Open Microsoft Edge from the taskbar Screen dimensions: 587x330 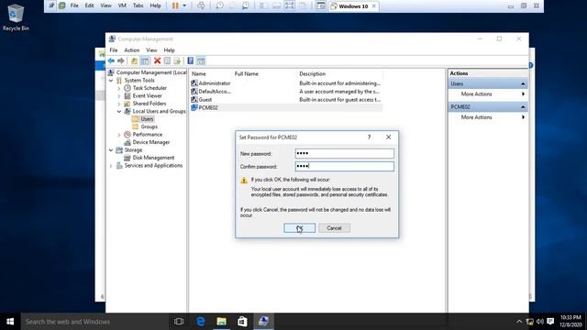tap(201, 322)
